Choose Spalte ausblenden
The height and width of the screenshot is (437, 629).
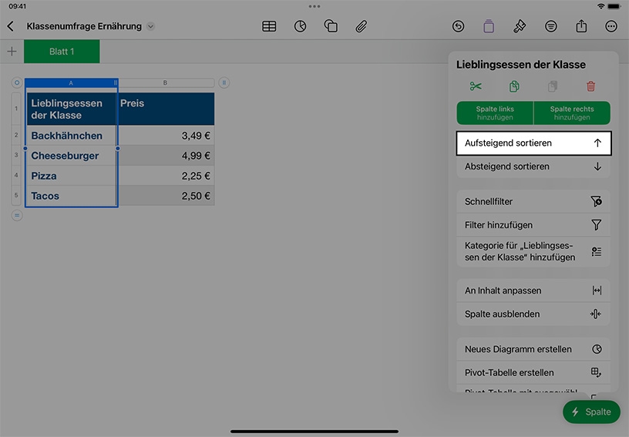click(533, 314)
